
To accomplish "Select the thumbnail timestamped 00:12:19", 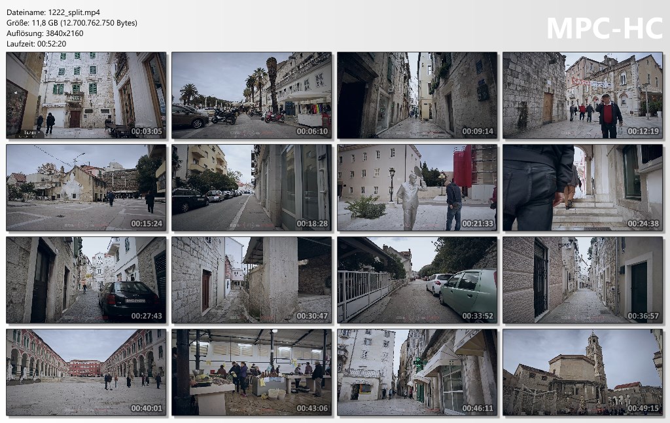I will click(582, 96).
